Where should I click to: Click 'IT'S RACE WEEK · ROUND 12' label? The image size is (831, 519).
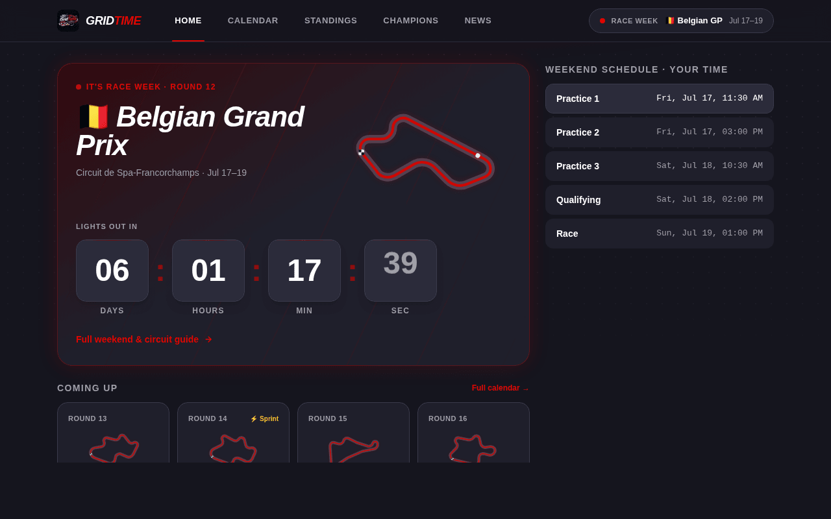[151, 87]
